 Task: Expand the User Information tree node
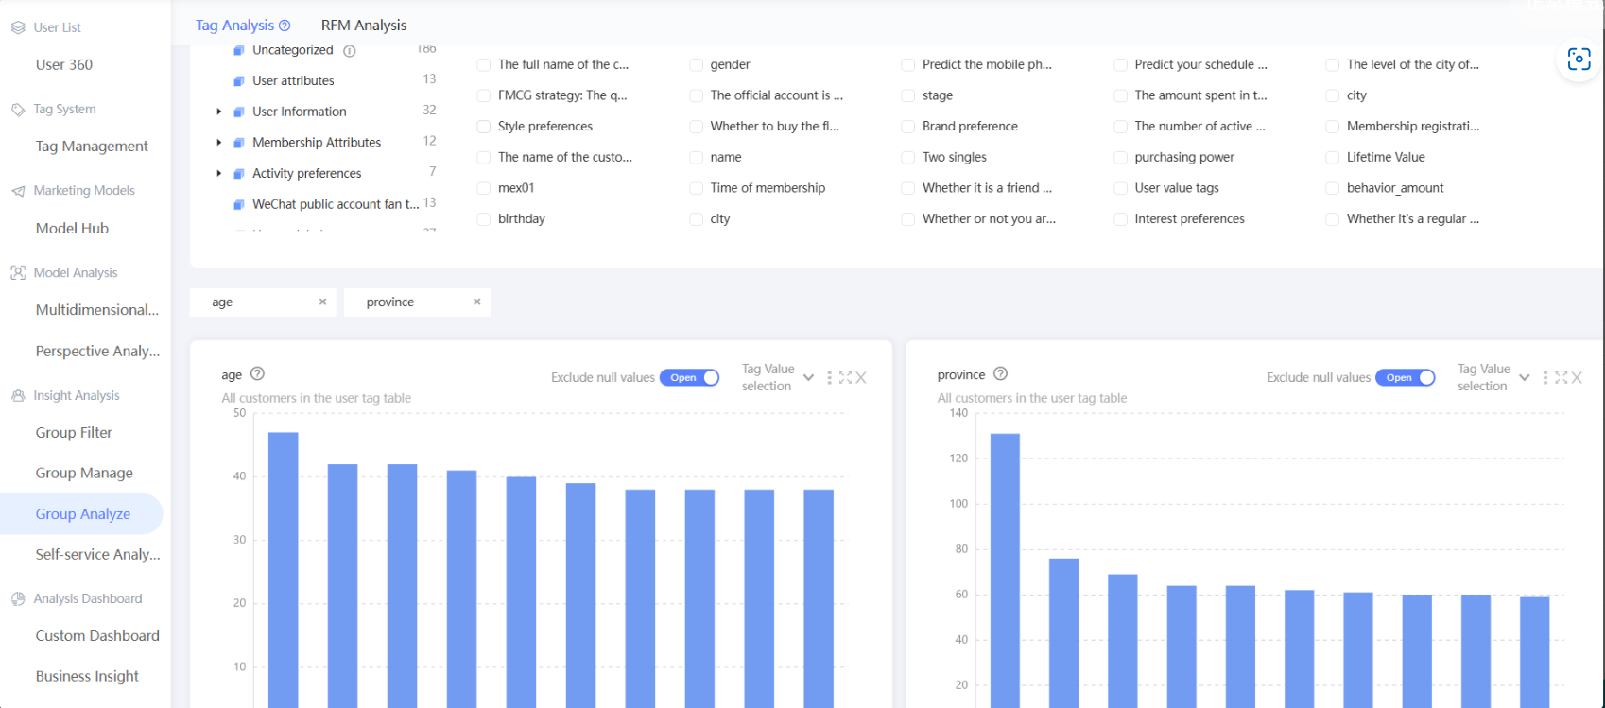[x=219, y=112]
